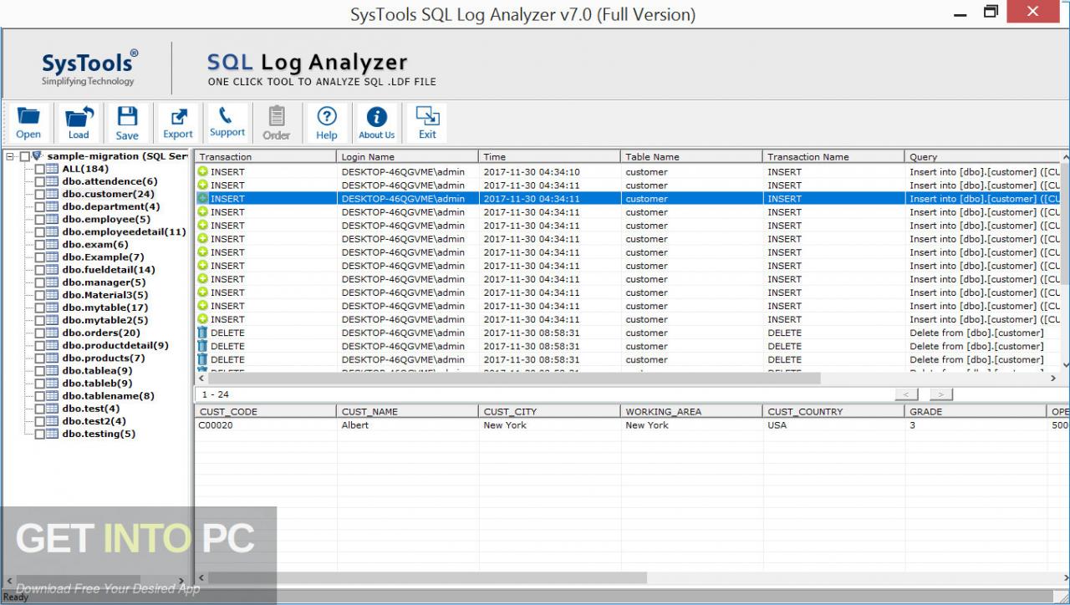Click the table icon beside dbo.orders(20)

(x=52, y=333)
